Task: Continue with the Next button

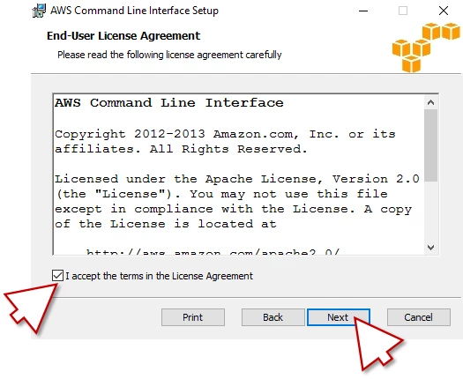Action: 339,317
